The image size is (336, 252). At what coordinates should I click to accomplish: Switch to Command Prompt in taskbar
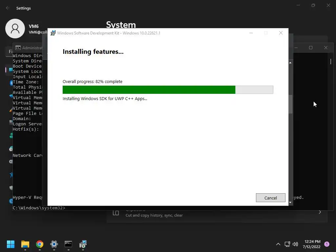click(x=68, y=244)
